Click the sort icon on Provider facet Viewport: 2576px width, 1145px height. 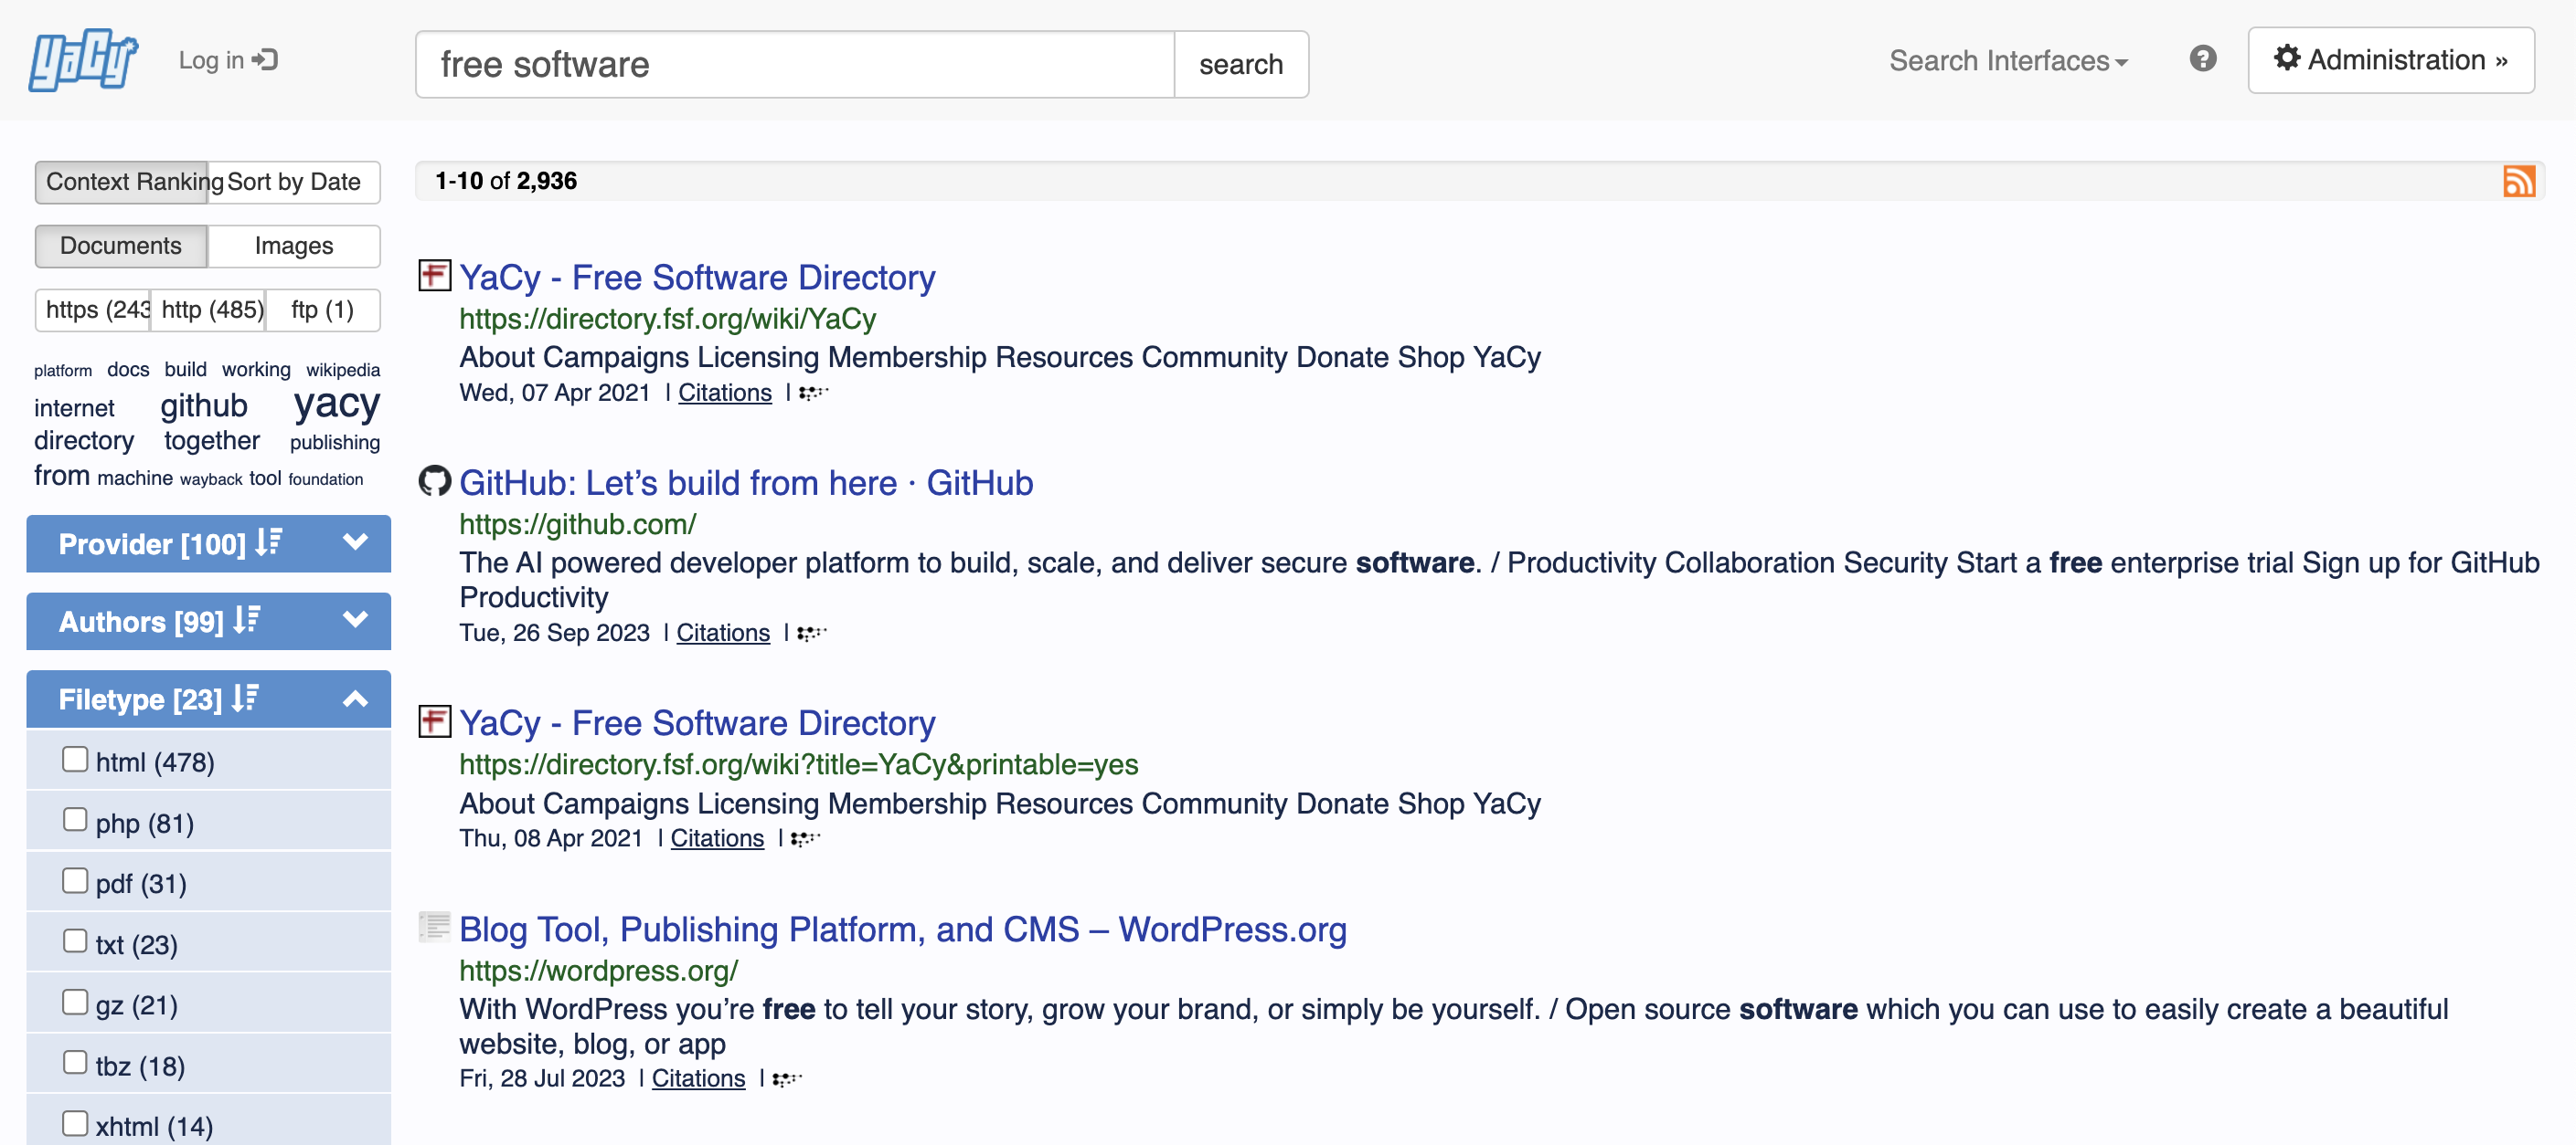point(268,542)
